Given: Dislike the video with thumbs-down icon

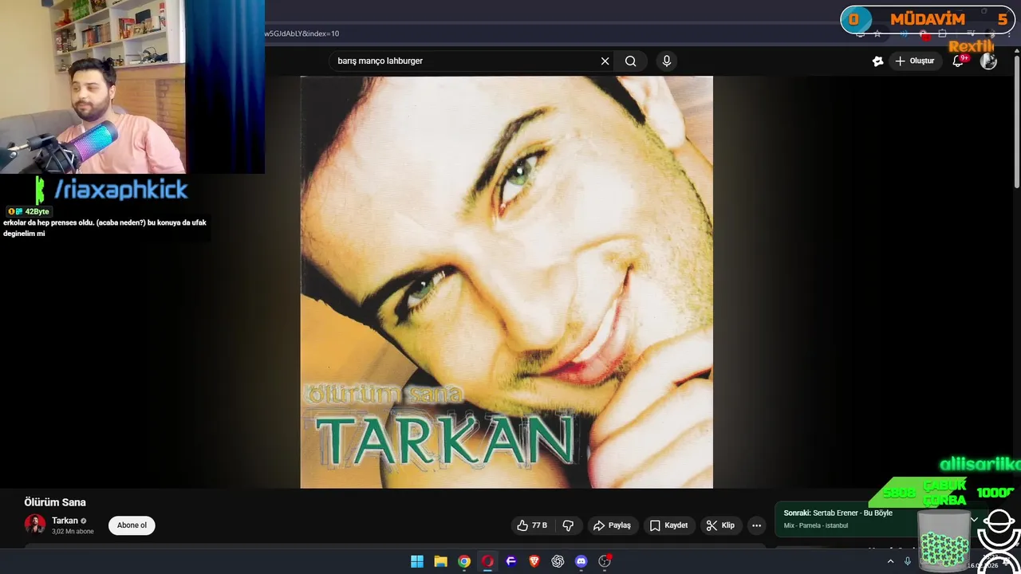Looking at the screenshot, I should click(568, 525).
